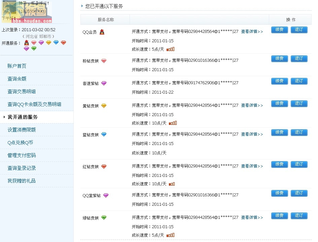Click 续费 button for 蓝钻贵族
Image resolution: width=318 pixels, height=242 pixels.
tap(279, 132)
